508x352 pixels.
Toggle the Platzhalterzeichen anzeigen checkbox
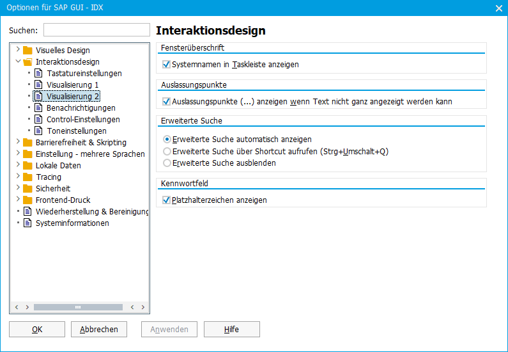click(x=166, y=200)
